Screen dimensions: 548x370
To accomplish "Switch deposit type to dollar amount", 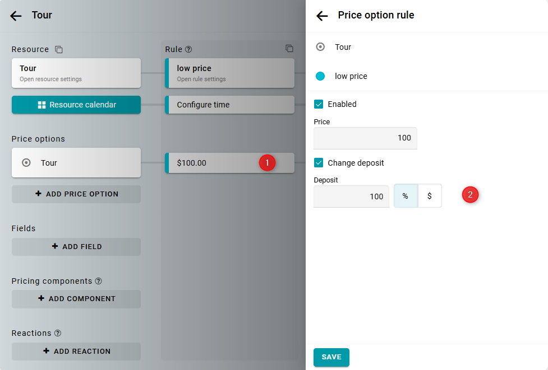I will click(x=430, y=196).
